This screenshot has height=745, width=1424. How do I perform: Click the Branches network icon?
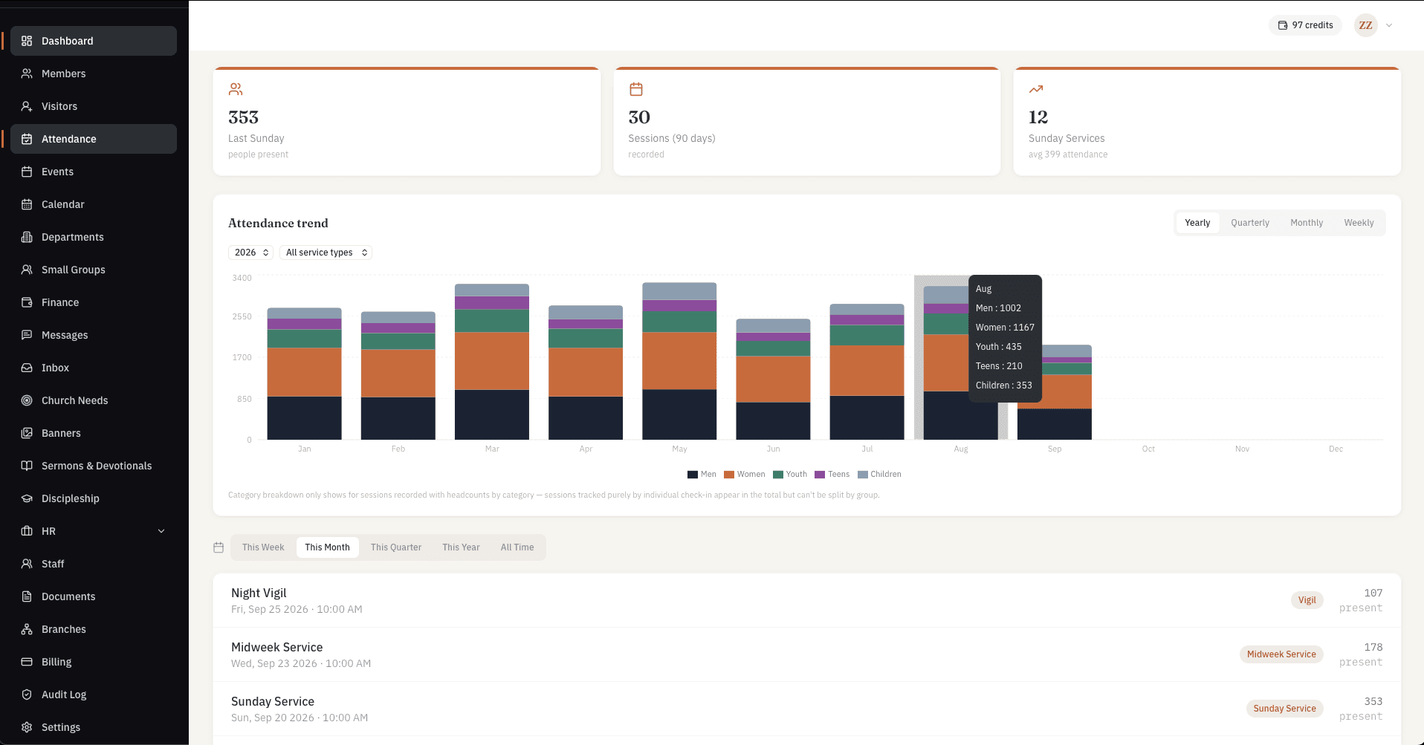[27, 629]
